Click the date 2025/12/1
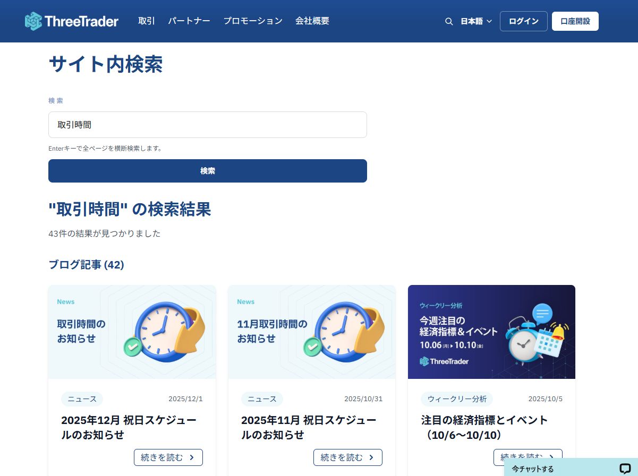The width and height of the screenshot is (638, 476). 185,399
